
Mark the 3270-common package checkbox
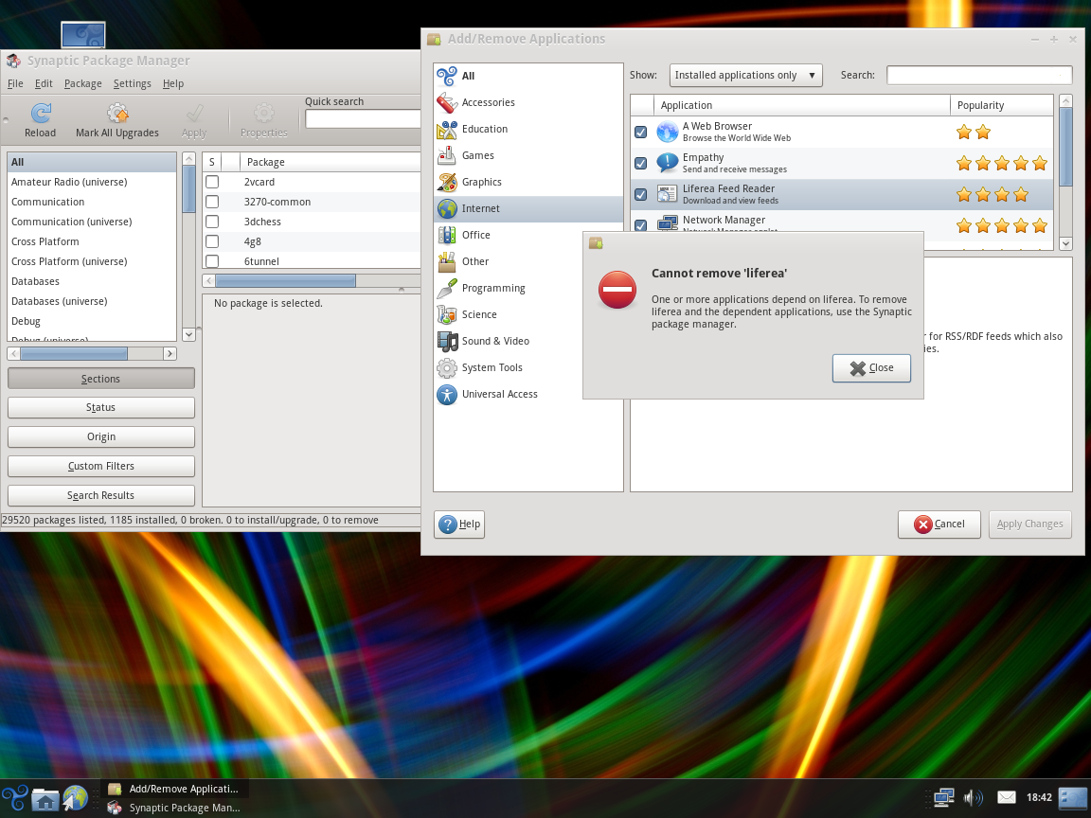[x=212, y=202]
